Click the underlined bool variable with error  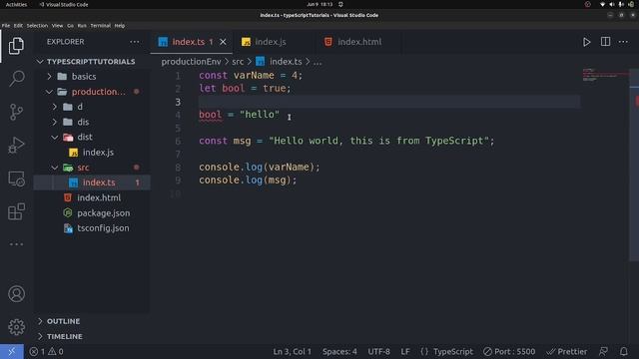211,115
